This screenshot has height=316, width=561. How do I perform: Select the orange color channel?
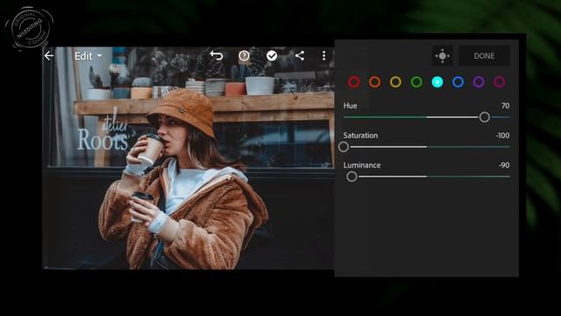pyautogui.click(x=374, y=82)
